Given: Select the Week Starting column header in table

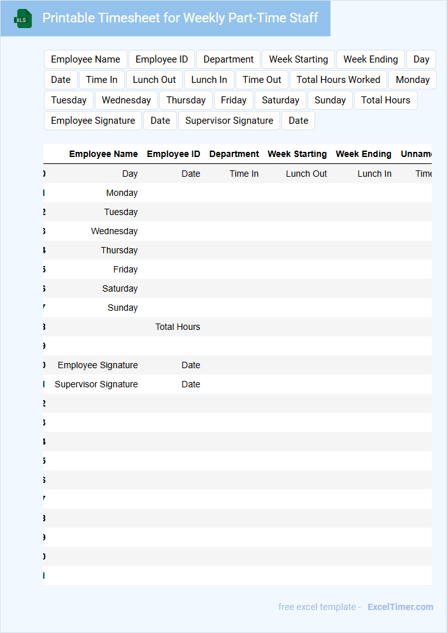Looking at the screenshot, I should tap(297, 154).
